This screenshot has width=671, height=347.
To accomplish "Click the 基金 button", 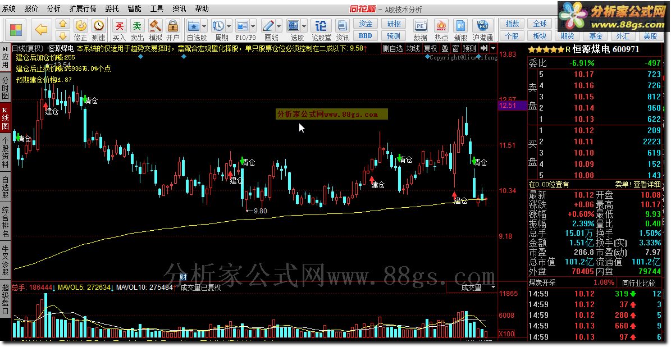I will click(x=595, y=36).
